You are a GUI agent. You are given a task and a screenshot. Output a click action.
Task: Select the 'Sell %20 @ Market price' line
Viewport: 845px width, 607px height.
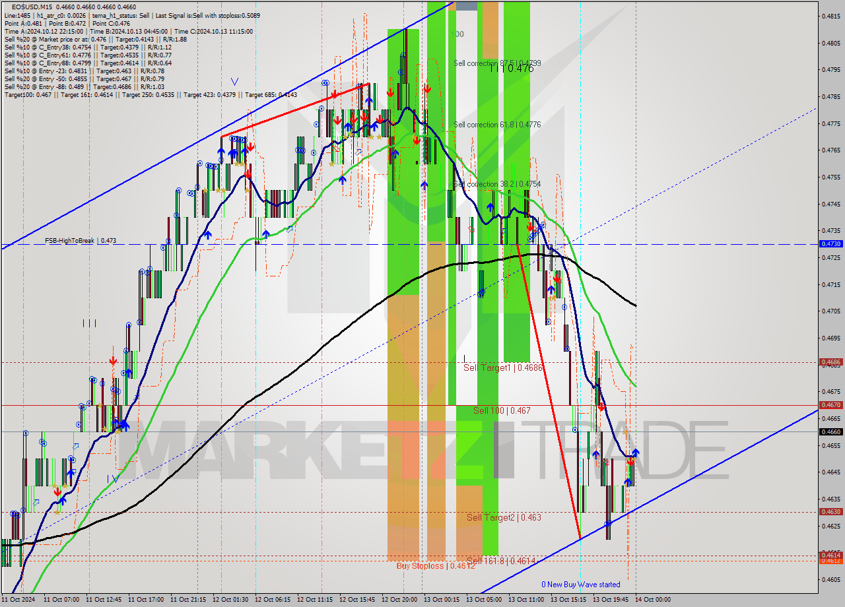coord(96,39)
